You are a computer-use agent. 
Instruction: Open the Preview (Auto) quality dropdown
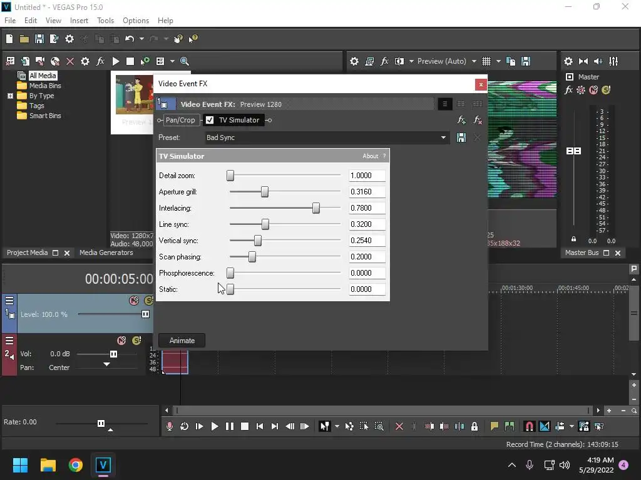coord(446,61)
